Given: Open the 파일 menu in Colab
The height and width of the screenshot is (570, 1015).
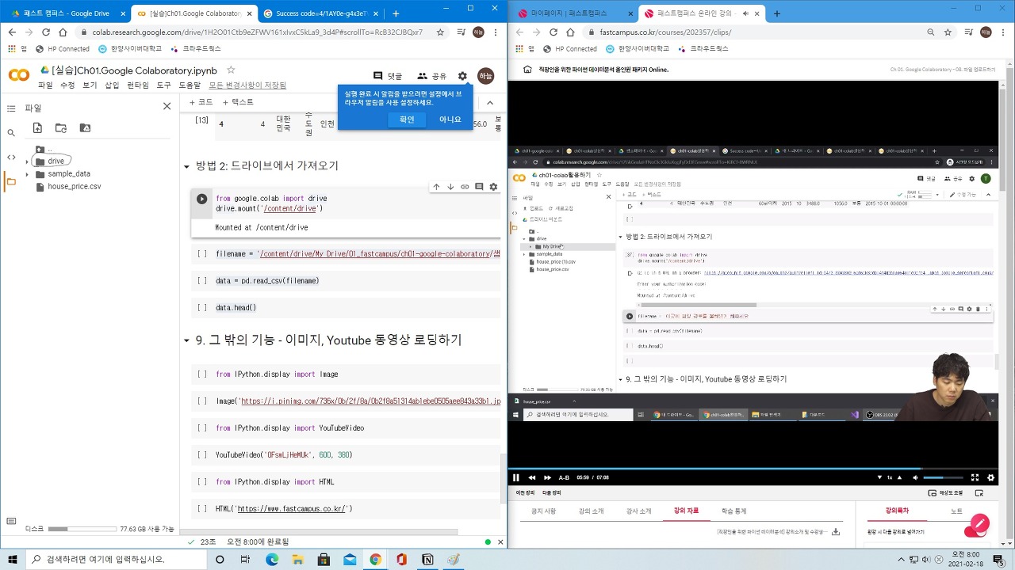Looking at the screenshot, I should 45,85.
